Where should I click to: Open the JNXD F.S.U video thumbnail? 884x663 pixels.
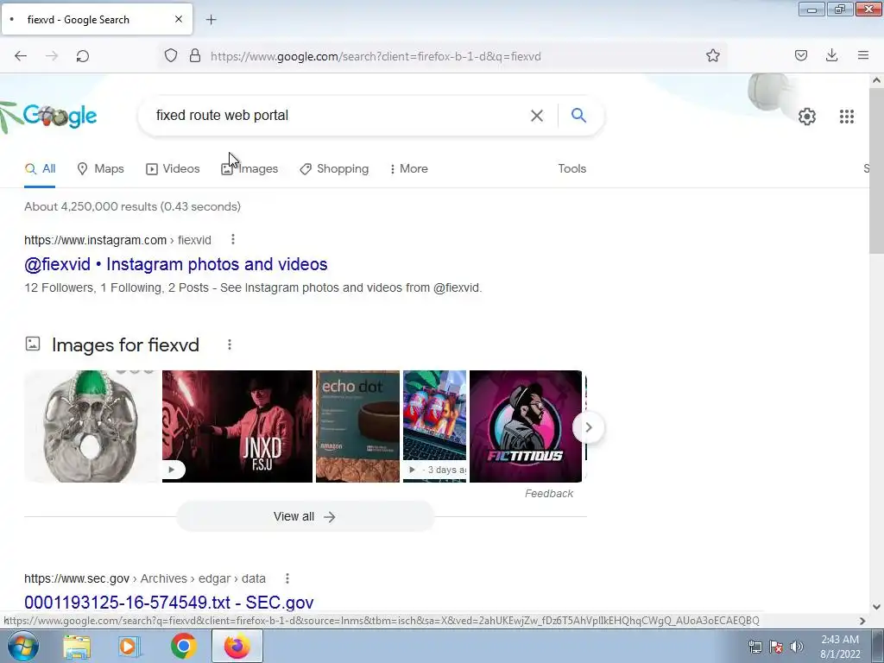[x=237, y=426]
